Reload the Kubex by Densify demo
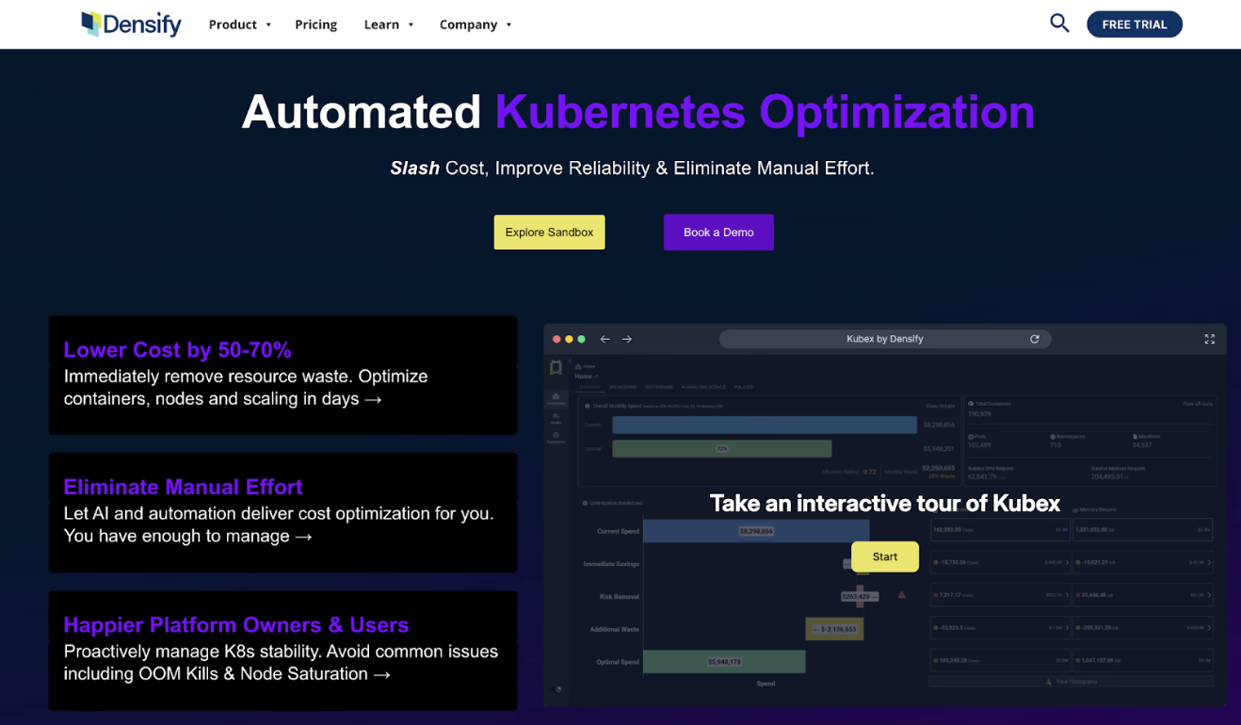The height and width of the screenshot is (725, 1241). click(x=1034, y=339)
